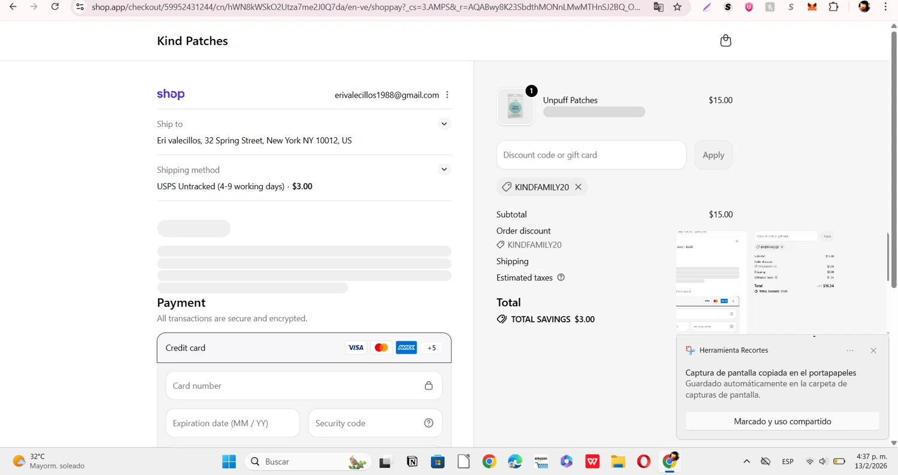This screenshot has height=475, width=898.
Task: Click the Security code field
Action: 375,423
